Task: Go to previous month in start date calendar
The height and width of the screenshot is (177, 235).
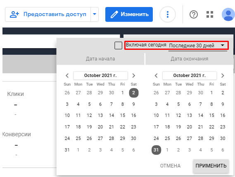Action: (x=67, y=76)
